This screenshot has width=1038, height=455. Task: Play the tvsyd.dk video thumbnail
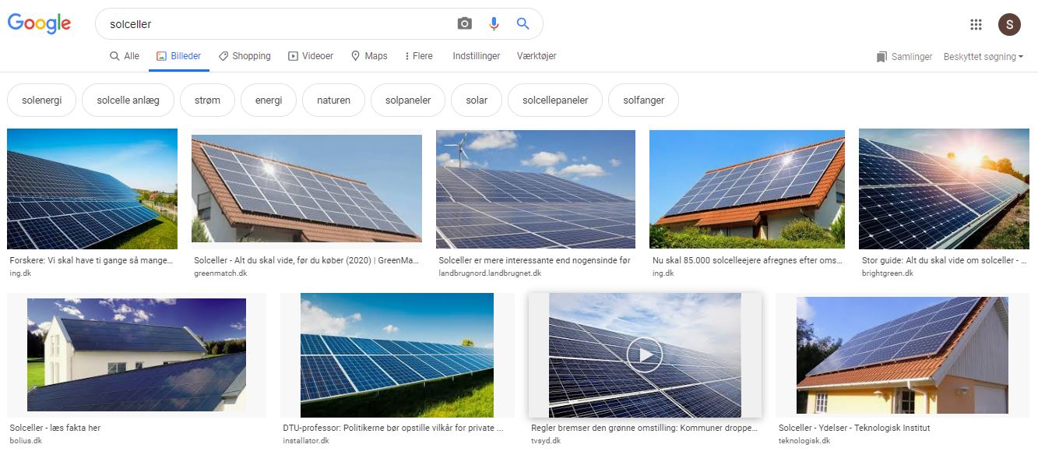[645, 355]
